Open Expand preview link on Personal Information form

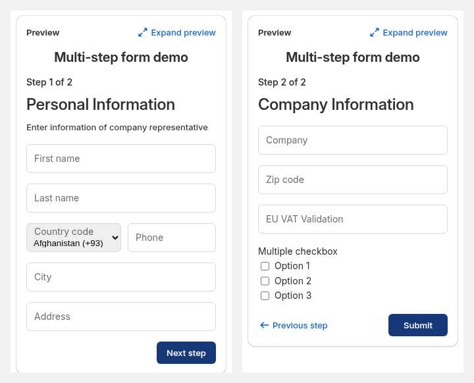[x=177, y=33]
